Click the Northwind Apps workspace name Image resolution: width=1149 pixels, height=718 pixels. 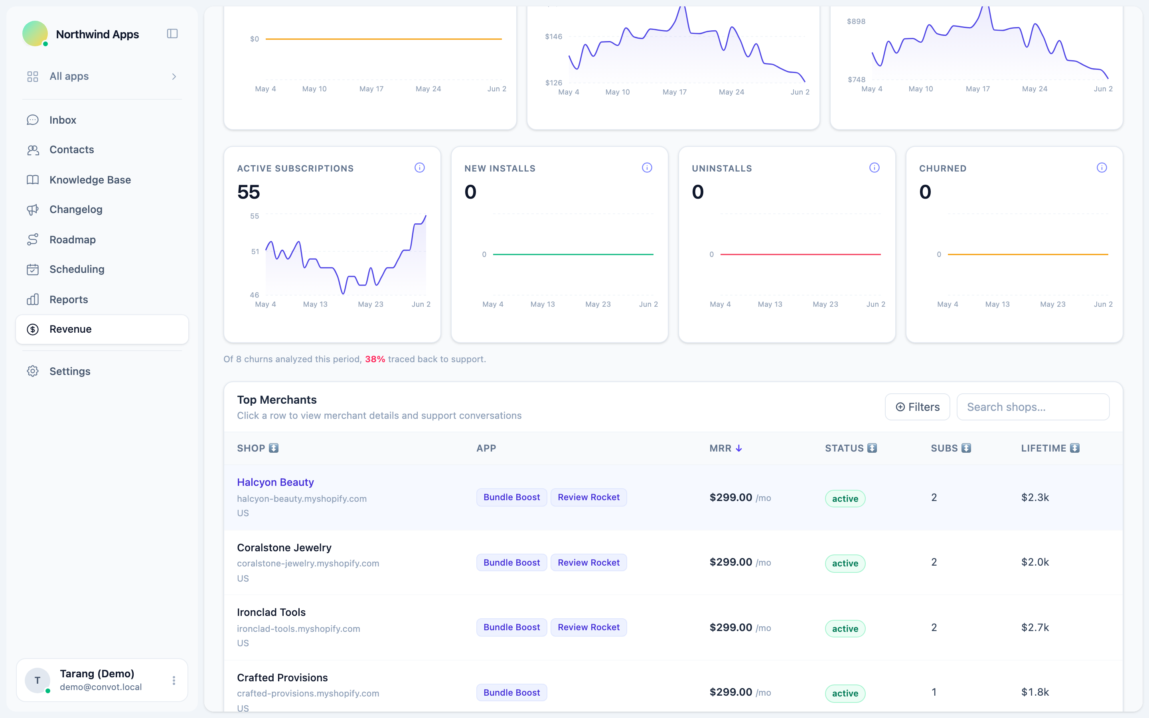97,35
